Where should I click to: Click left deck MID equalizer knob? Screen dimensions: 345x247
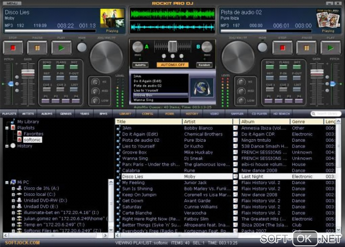95,91
